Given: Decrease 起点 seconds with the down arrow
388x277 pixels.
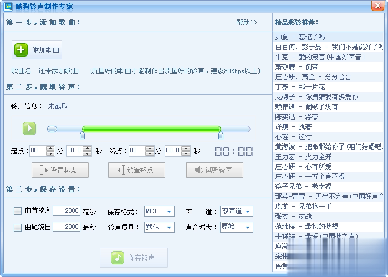Looking at the screenshot, I should [x=87, y=153].
